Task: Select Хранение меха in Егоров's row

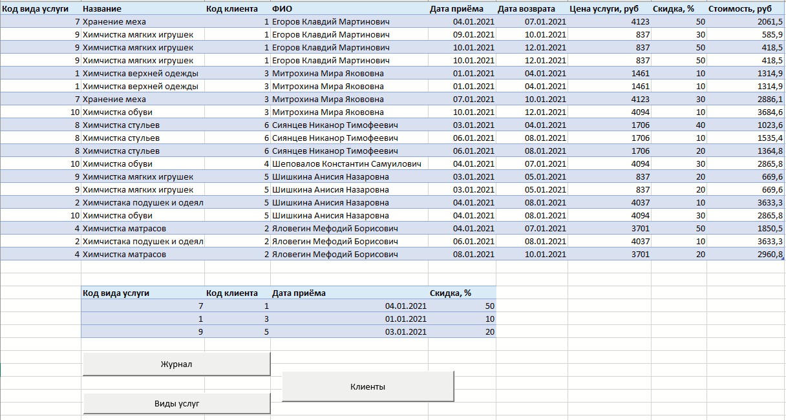Action: click(x=143, y=22)
